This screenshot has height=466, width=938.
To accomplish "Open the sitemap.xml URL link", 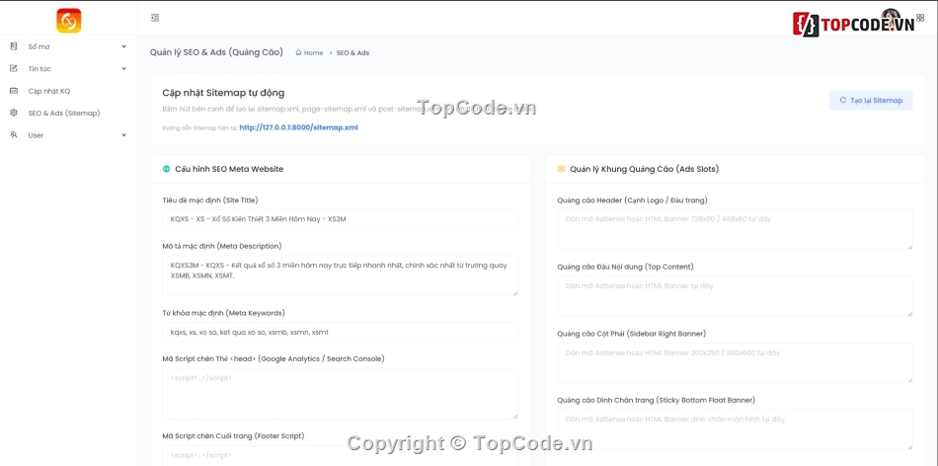I will click(298, 127).
